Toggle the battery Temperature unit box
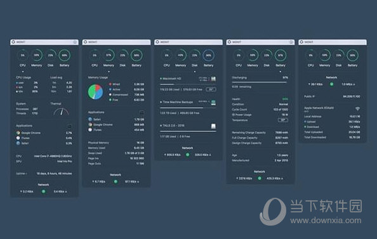This screenshot has height=239, width=377. [x=283, y=120]
